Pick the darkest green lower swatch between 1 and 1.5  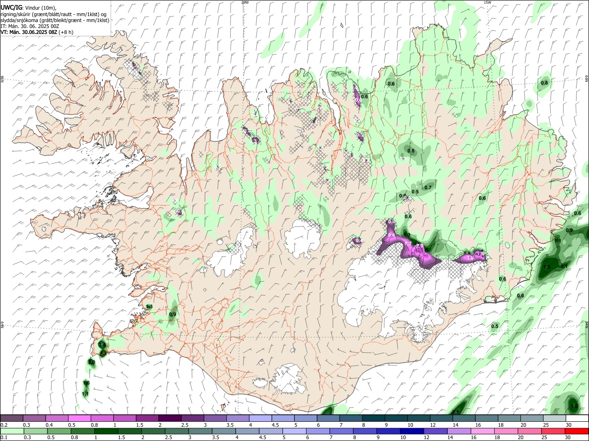click(106, 431)
